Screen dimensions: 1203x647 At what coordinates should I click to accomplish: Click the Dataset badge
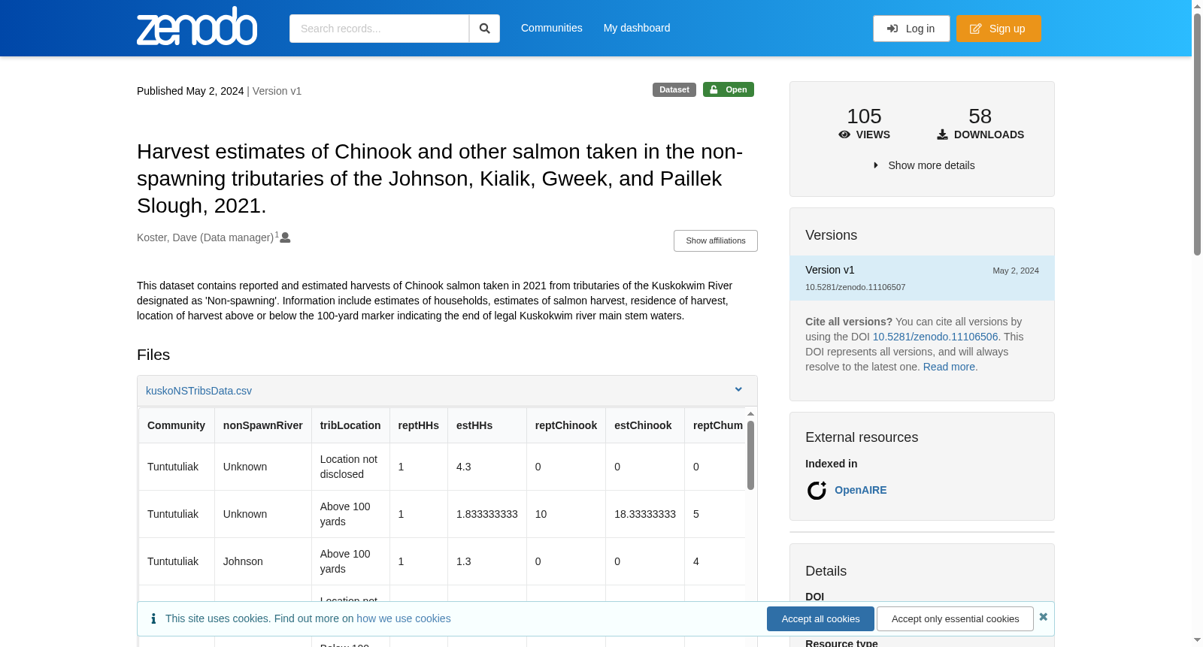pos(674,89)
